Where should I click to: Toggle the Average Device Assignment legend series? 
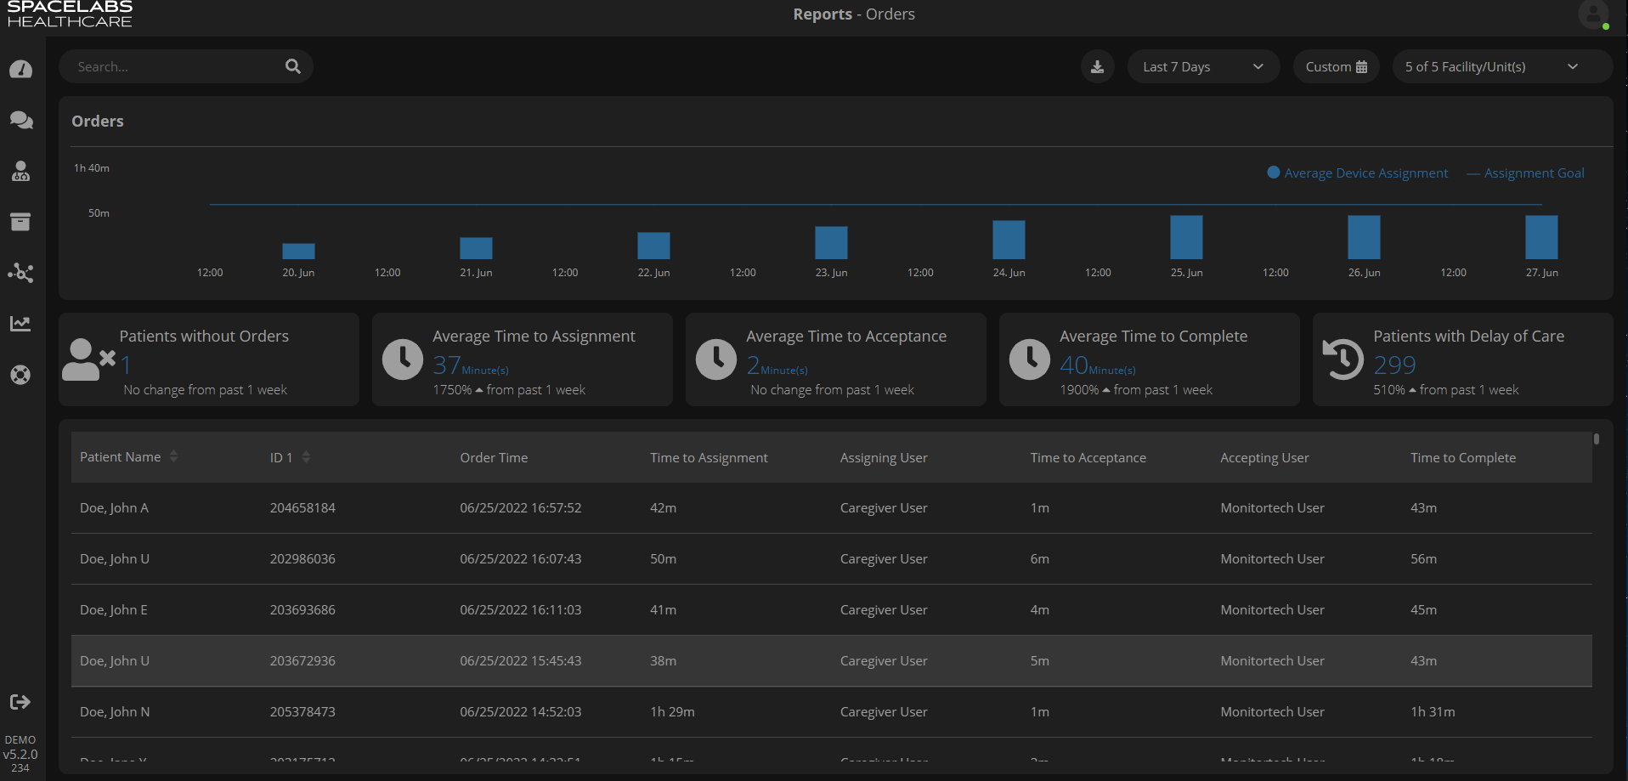click(1357, 173)
